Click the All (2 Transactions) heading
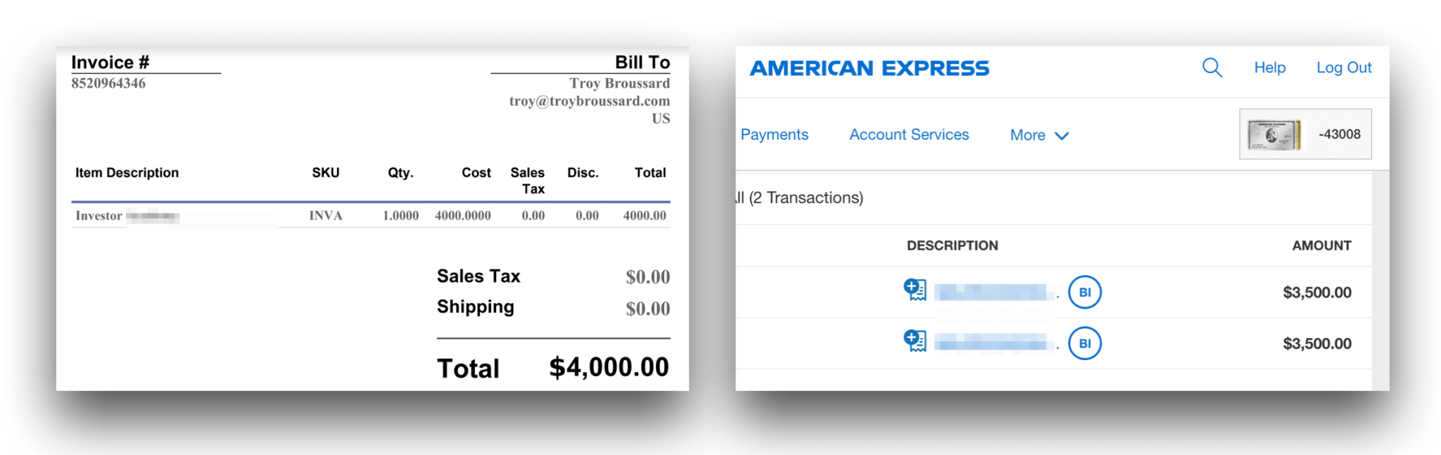The height and width of the screenshot is (455, 1441). click(802, 198)
